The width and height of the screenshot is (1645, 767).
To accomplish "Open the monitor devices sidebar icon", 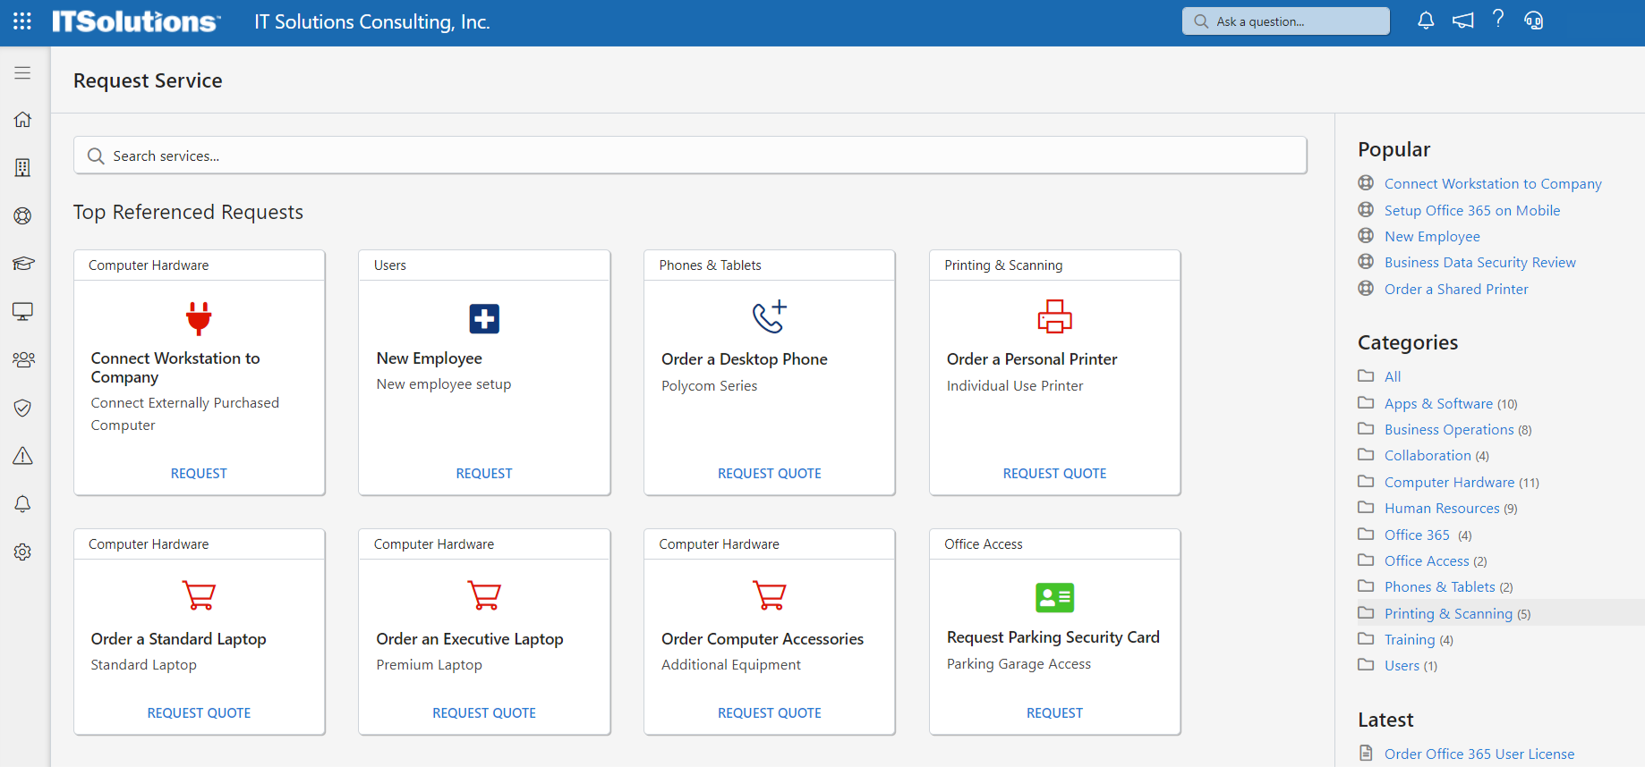I will click(x=22, y=311).
